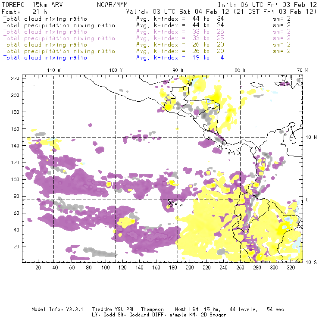Screen dimensions: 319x319
Task: Click the '80 W' longitude label
Action: coord(240,70)
